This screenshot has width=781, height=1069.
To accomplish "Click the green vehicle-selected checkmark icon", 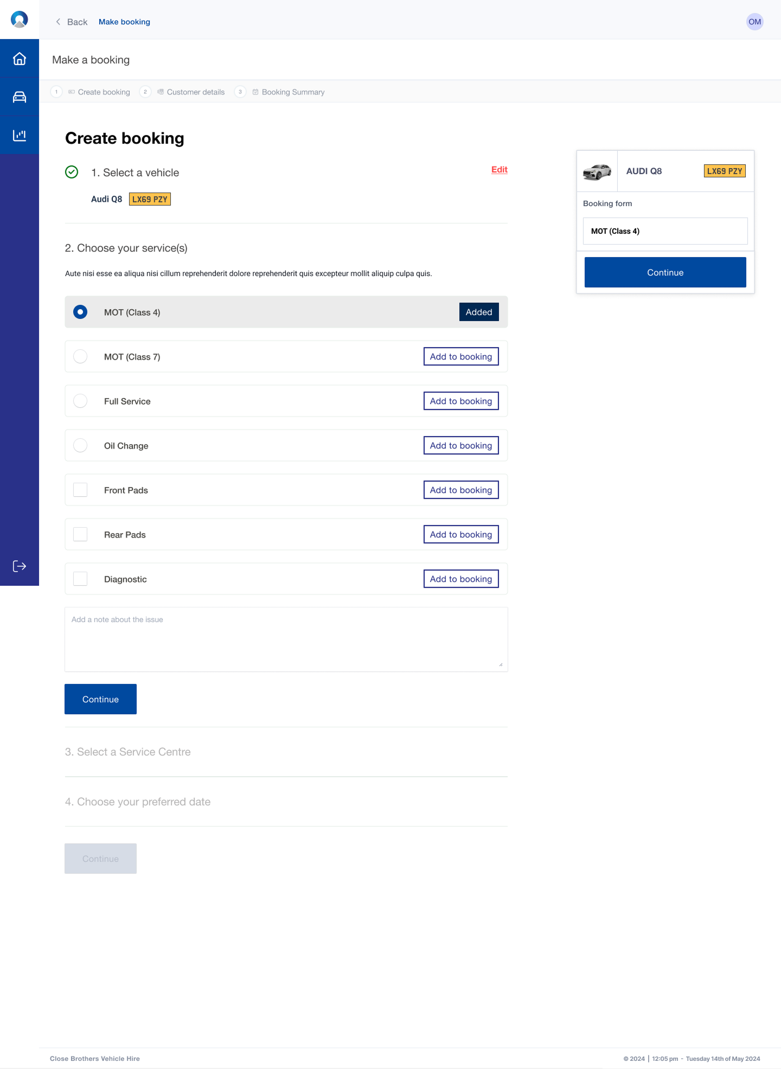I will coord(72,172).
